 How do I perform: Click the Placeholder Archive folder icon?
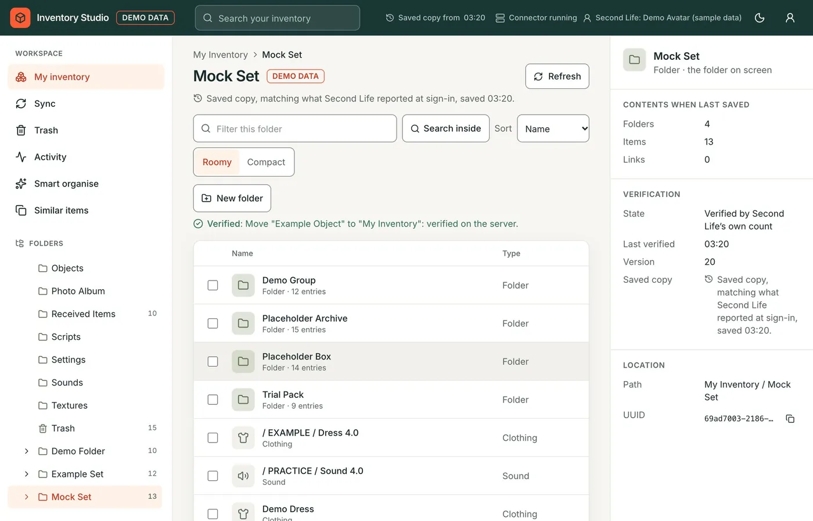coord(243,324)
